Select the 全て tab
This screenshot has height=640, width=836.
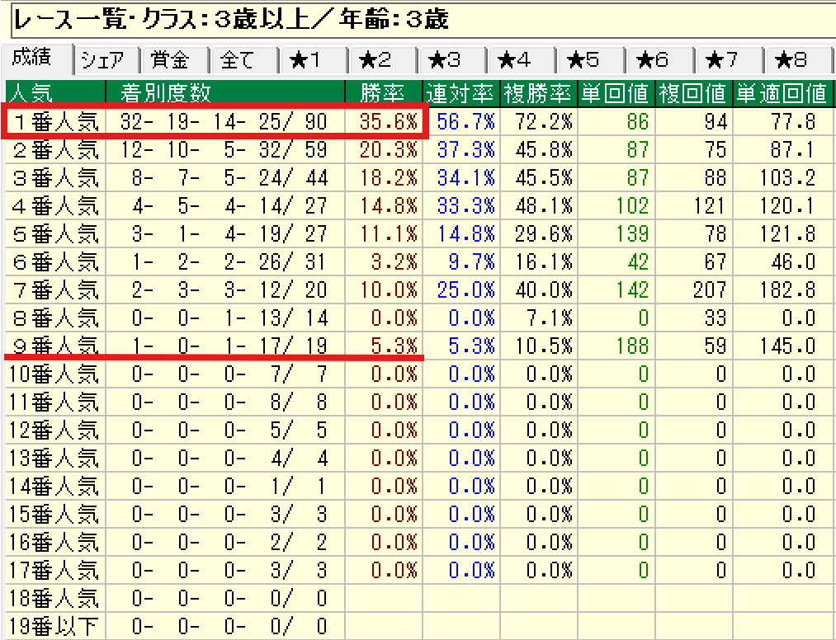(238, 60)
